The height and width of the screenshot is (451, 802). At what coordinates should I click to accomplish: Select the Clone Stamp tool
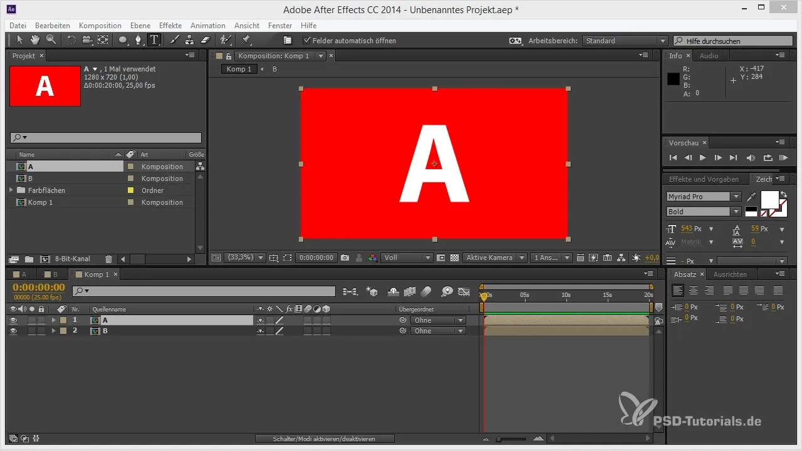[x=190, y=40]
